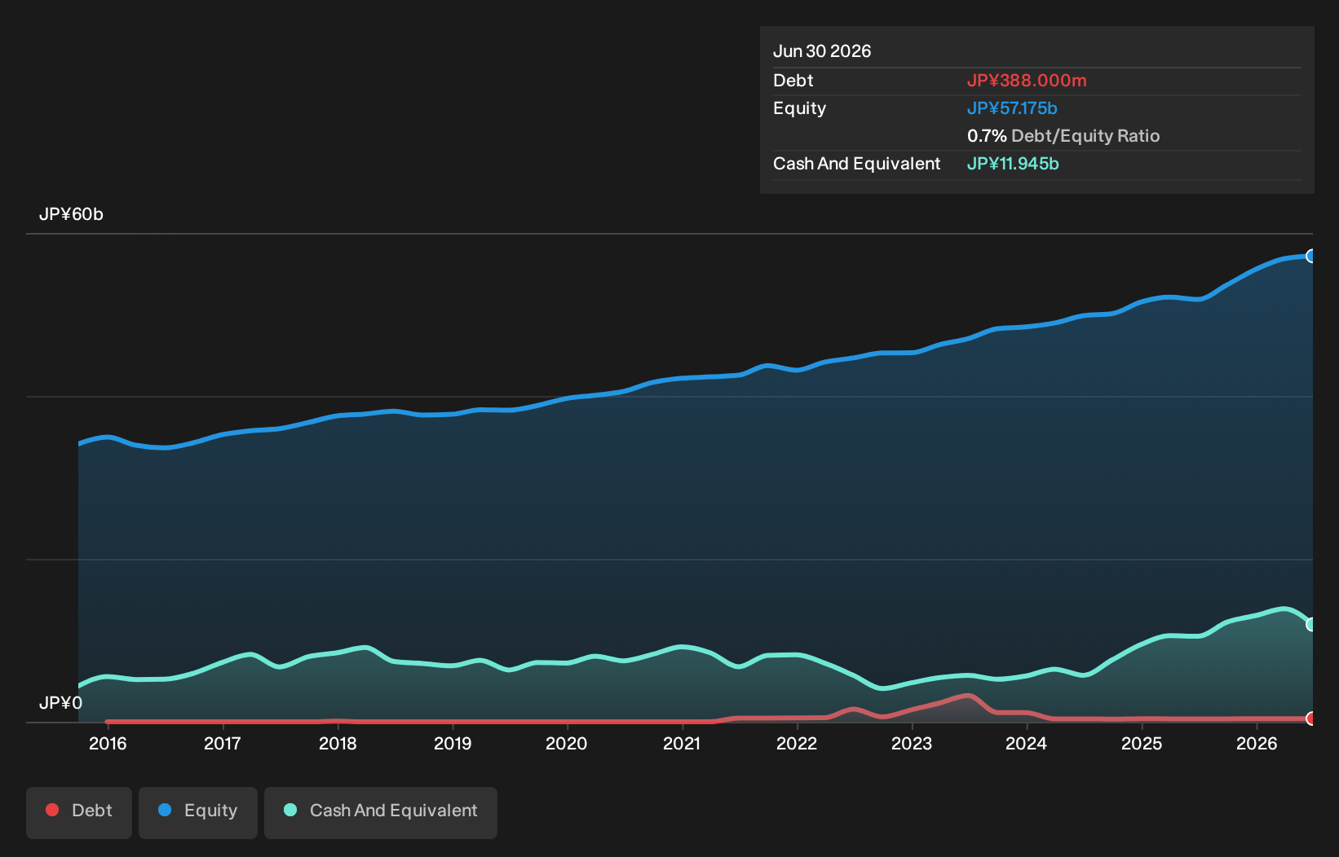Click the blue Equity legend dot
This screenshot has height=857, width=1339.
coord(165,810)
